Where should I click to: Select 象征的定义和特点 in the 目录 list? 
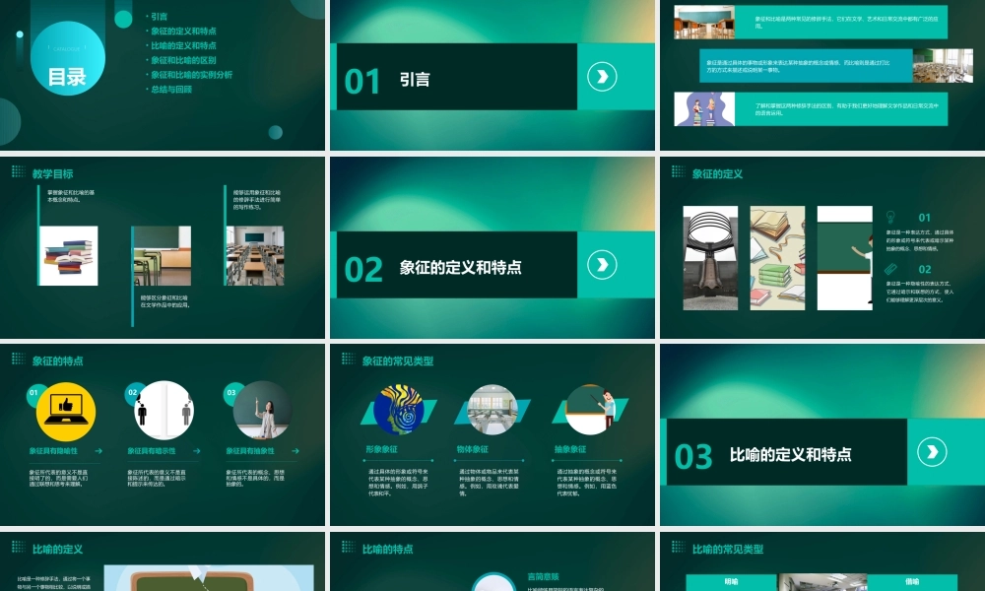tap(183, 31)
